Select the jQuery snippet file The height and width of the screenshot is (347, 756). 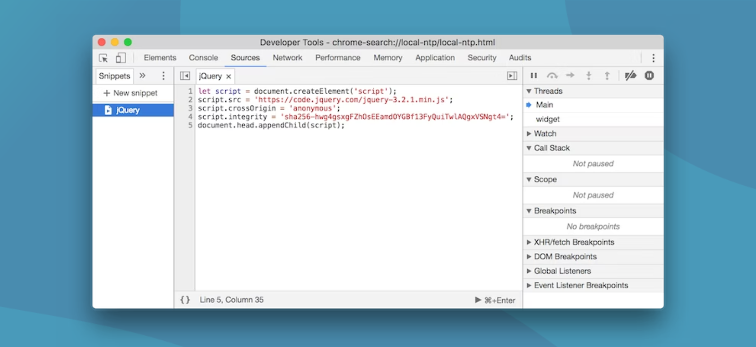pyautogui.click(x=133, y=110)
